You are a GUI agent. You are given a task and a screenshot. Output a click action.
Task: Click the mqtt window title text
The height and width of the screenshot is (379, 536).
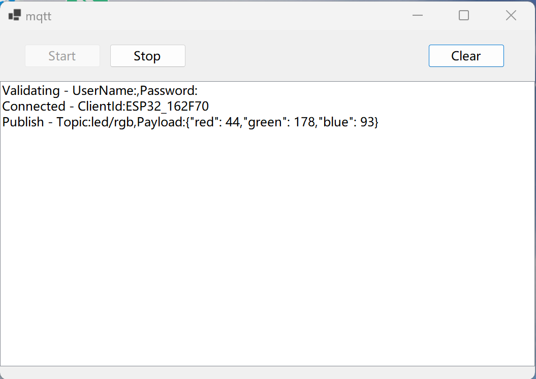click(39, 16)
